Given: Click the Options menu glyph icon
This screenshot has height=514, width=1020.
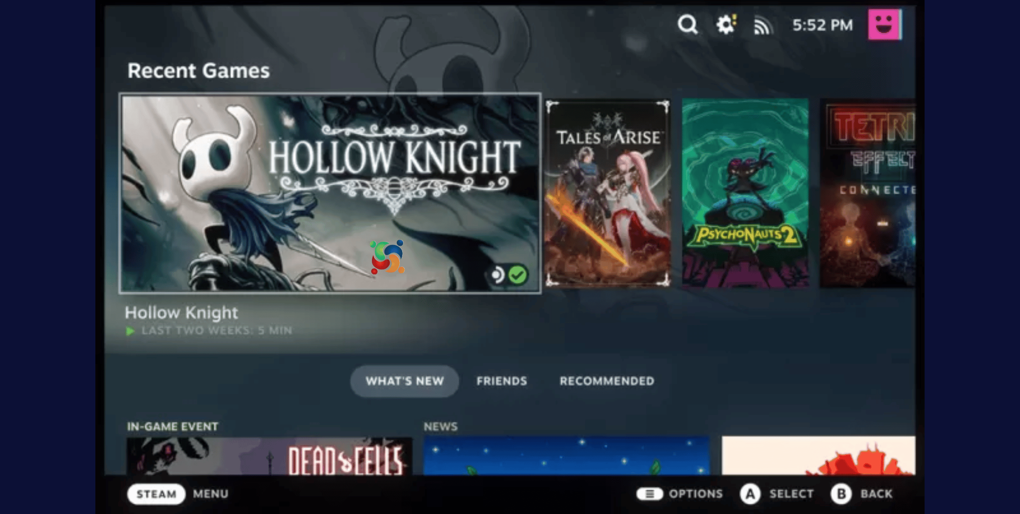Looking at the screenshot, I should [649, 494].
